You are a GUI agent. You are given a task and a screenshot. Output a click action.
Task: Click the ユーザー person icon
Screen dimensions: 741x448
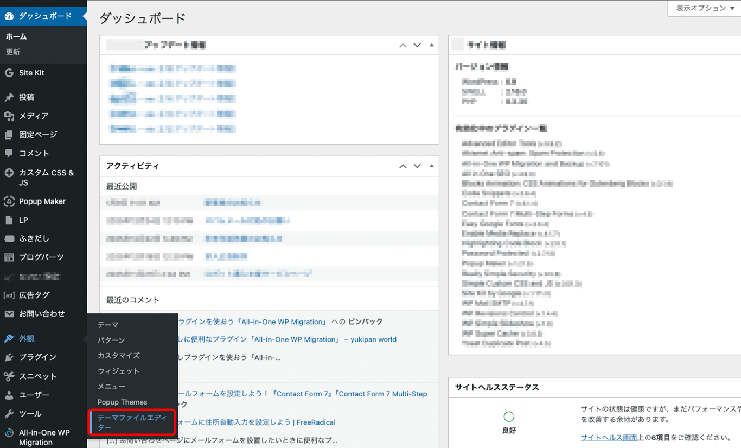pos(9,395)
